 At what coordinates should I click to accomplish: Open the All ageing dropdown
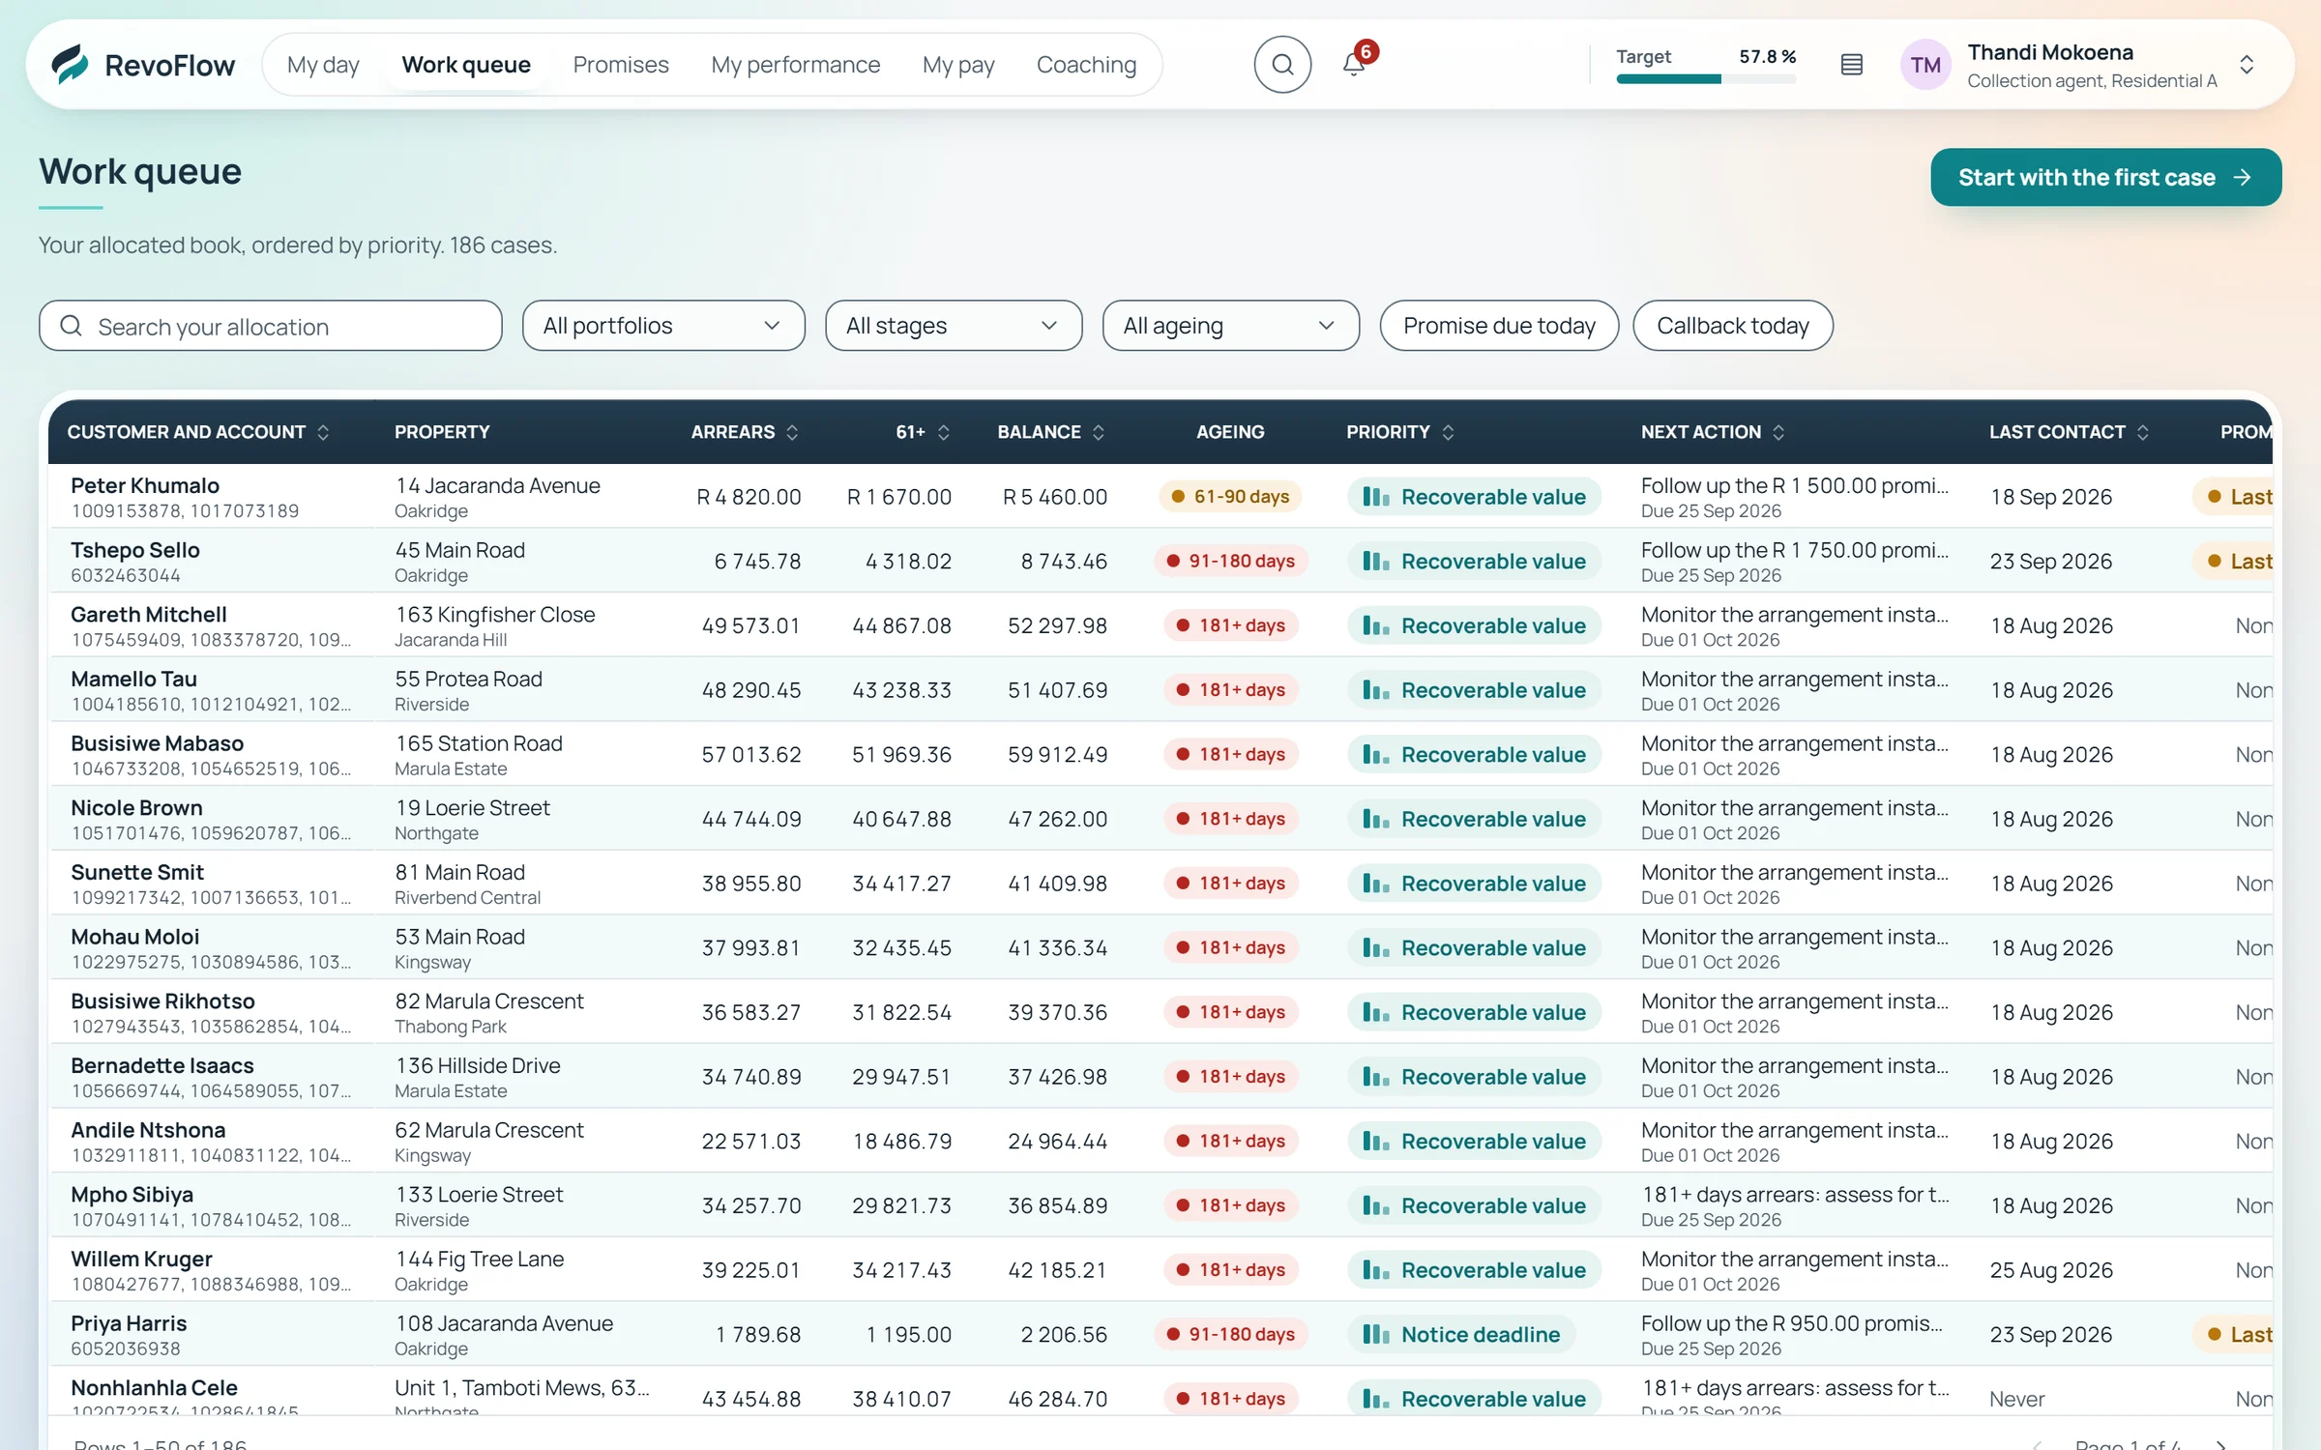(x=1230, y=326)
